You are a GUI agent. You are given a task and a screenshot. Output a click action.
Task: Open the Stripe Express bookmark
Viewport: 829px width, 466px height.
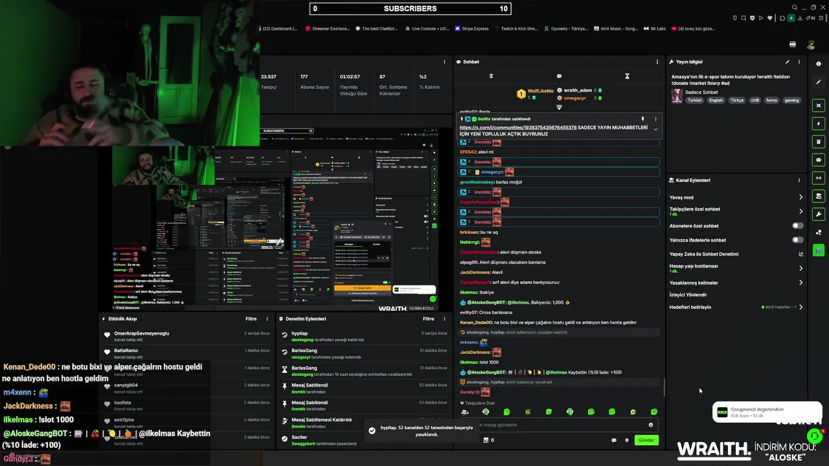pyautogui.click(x=472, y=28)
